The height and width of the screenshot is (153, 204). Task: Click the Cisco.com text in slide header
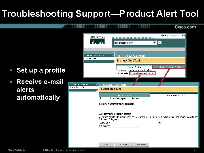click(x=185, y=27)
